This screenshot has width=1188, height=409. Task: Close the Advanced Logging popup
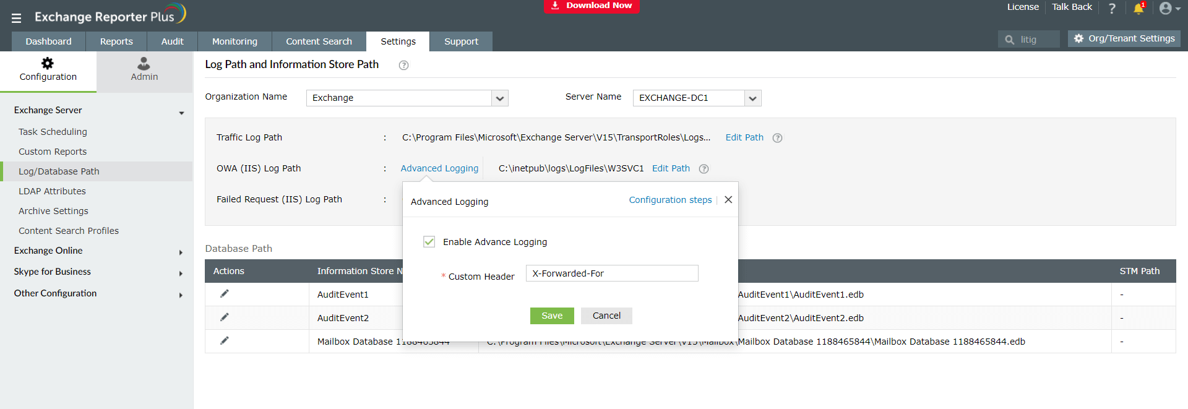point(728,199)
